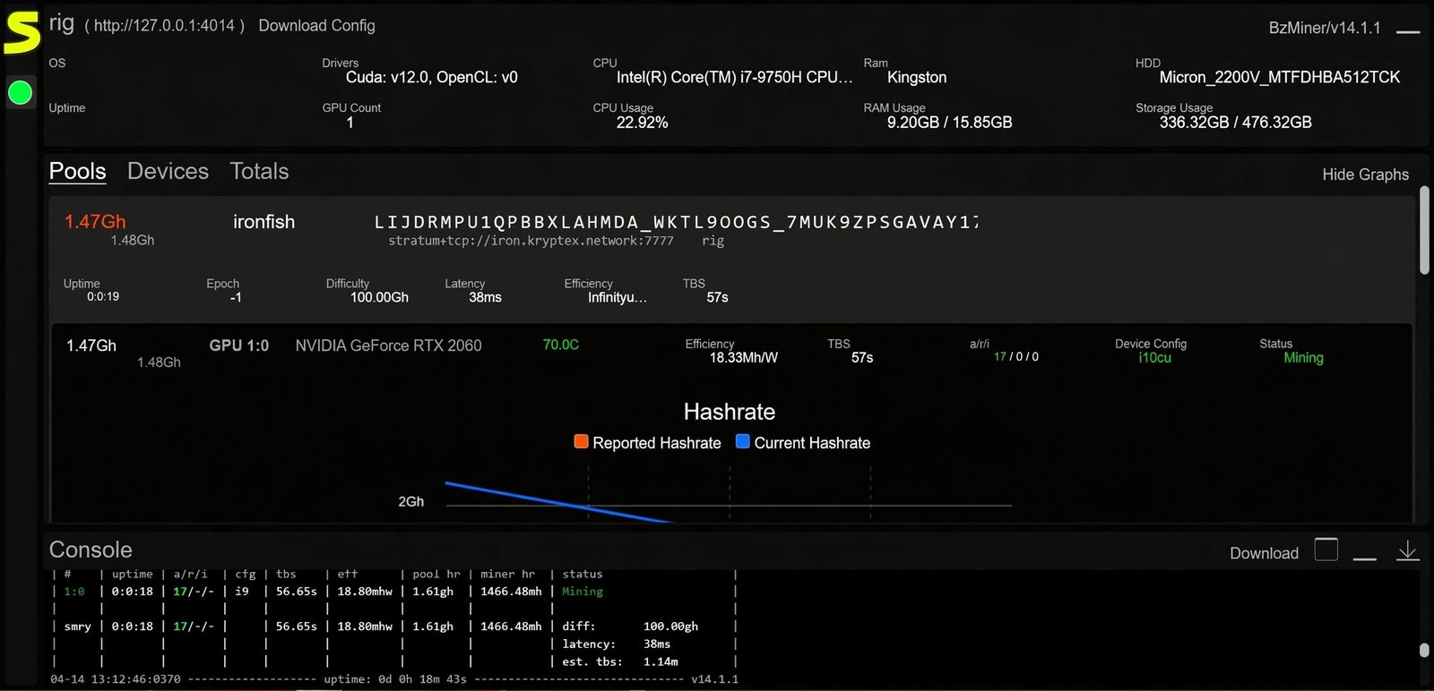
Task: Click the BzMiner/v14.1.1 version text
Action: 1325,28
